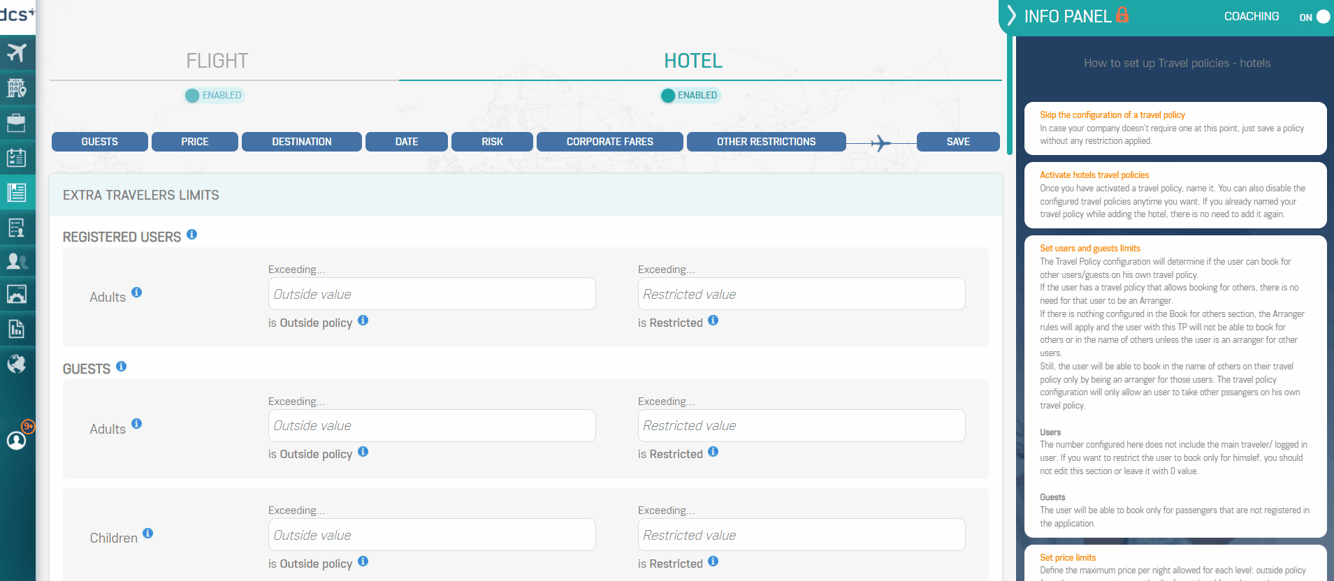The height and width of the screenshot is (581, 1334).
Task: Open the flights airplane icon in sidebar
Action: tap(17, 53)
